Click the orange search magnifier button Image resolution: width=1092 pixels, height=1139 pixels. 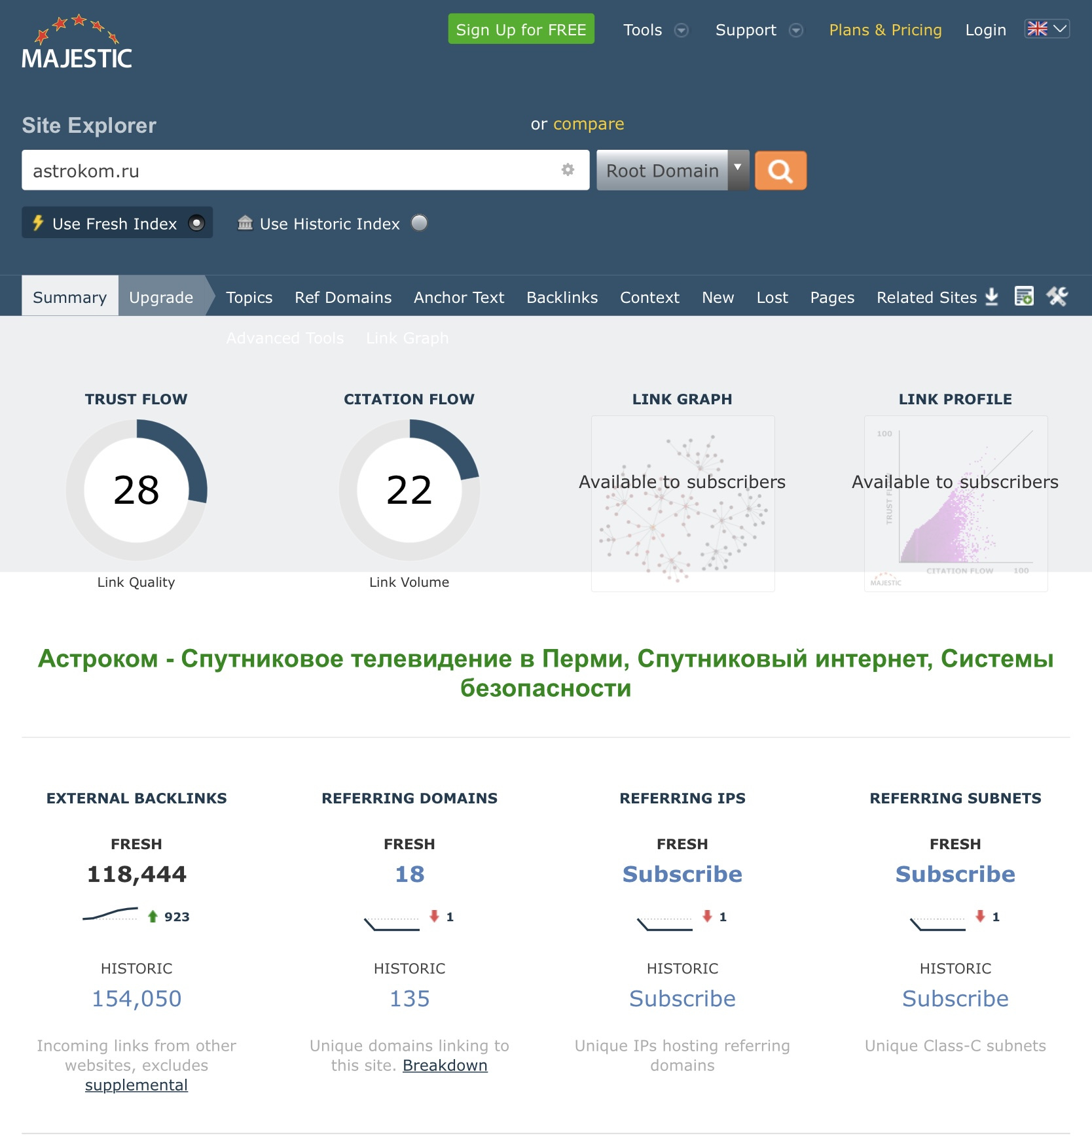[x=780, y=171]
